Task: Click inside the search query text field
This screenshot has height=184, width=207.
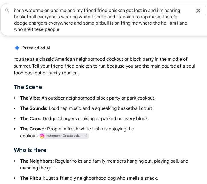Action: click(101, 20)
